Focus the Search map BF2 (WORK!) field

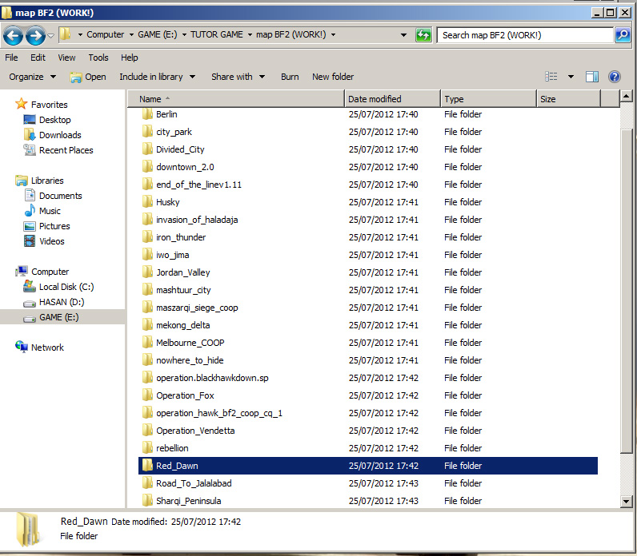pos(524,35)
